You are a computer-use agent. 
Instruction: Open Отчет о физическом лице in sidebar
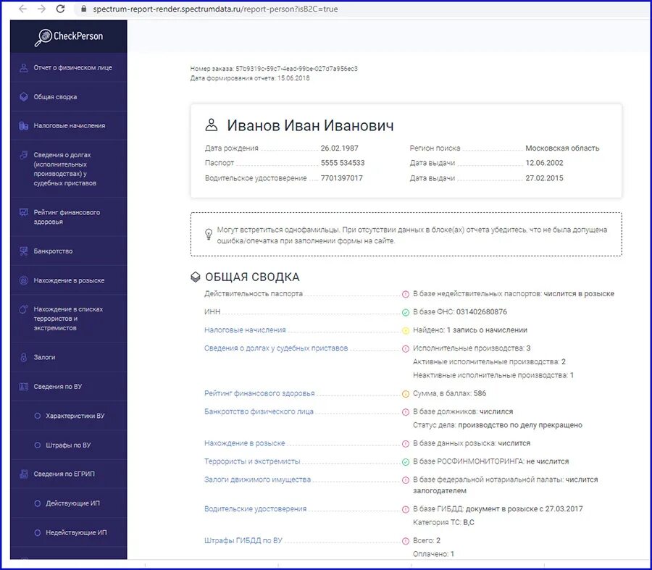pyautogui.click(x=72, y=67)
